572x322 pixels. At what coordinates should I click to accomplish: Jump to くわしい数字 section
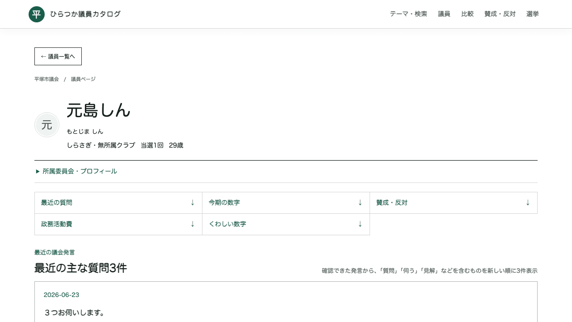point(286,224)
